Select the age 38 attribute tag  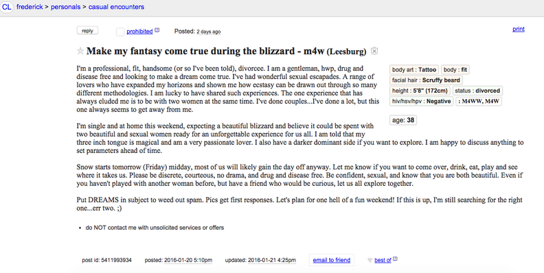(x=403, y=120)
